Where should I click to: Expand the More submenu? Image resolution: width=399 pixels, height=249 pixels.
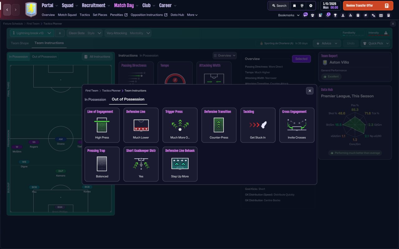tap(192, 15)
